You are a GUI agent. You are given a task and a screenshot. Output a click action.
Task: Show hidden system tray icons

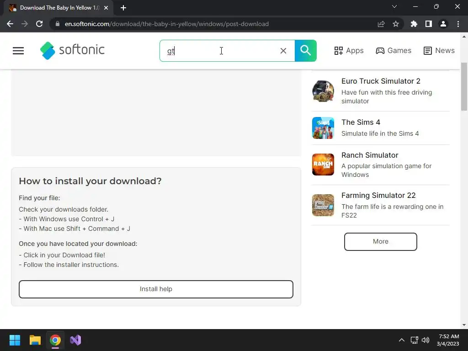[x=402, y=340]
